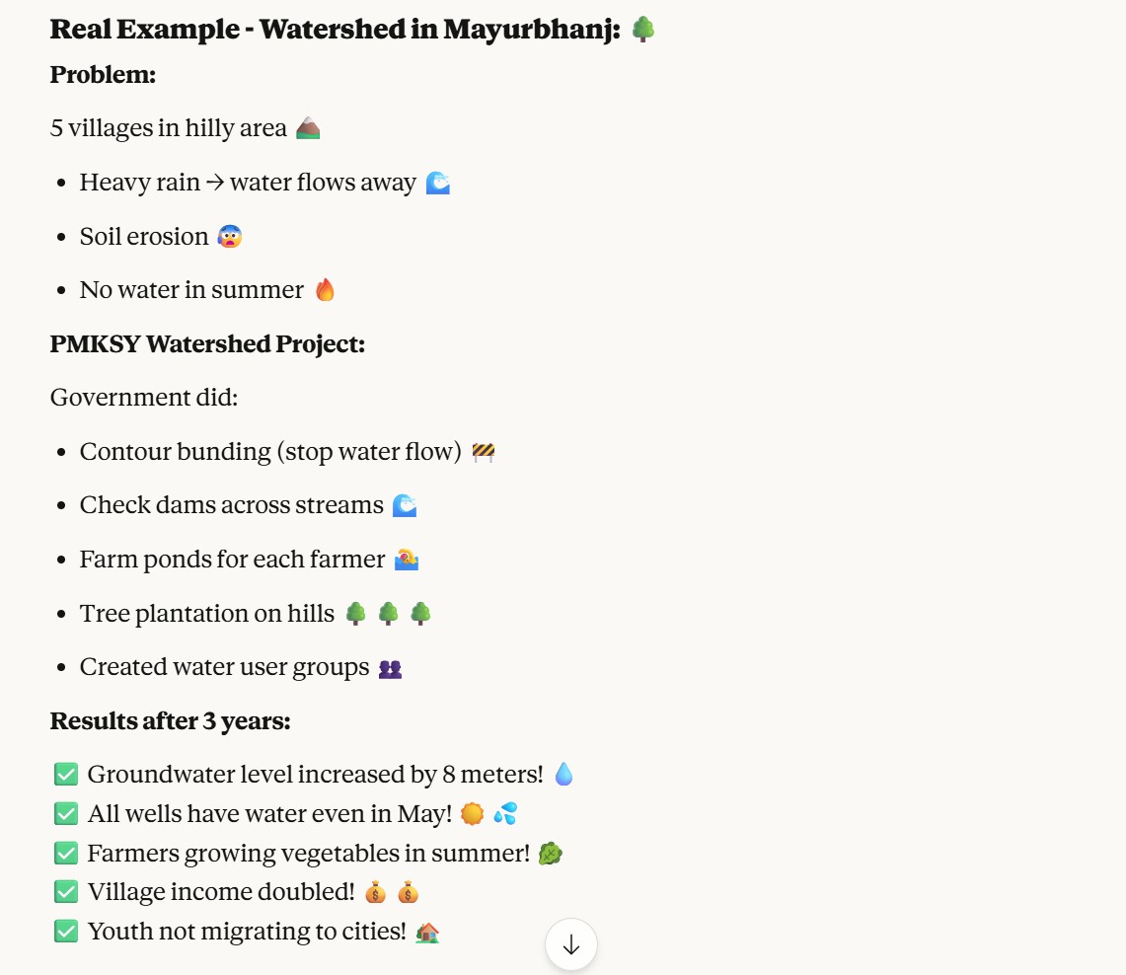The height and width of the screenshot is (975, 1126).
Task: Click the water droplet emoji after "8 meters!"
Action: 563,775
